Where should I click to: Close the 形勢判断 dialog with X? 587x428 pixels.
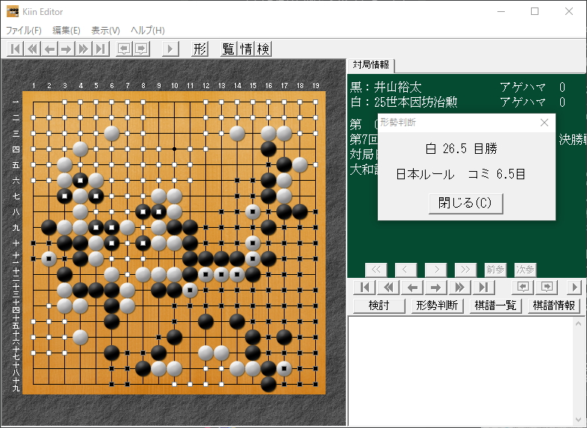544,122
